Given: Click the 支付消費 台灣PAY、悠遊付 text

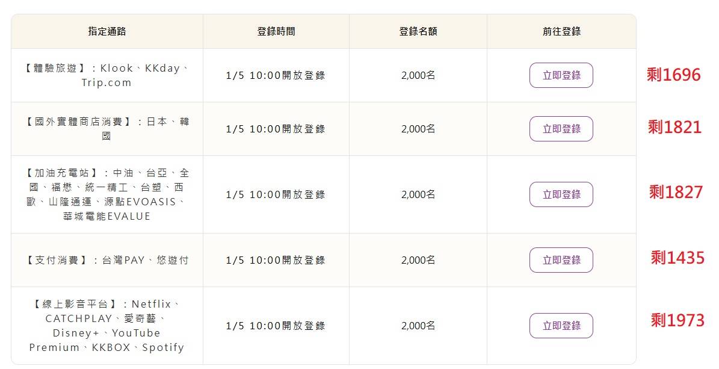Looking at the screenshot, I should pyautogui.click(x=107, y=260).
